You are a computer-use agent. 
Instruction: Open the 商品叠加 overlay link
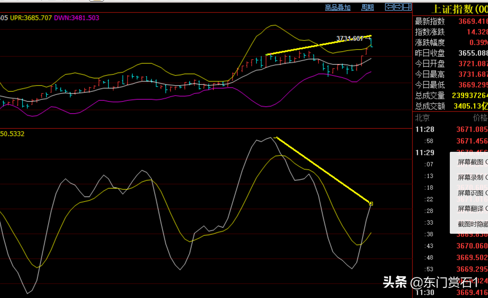338,7
